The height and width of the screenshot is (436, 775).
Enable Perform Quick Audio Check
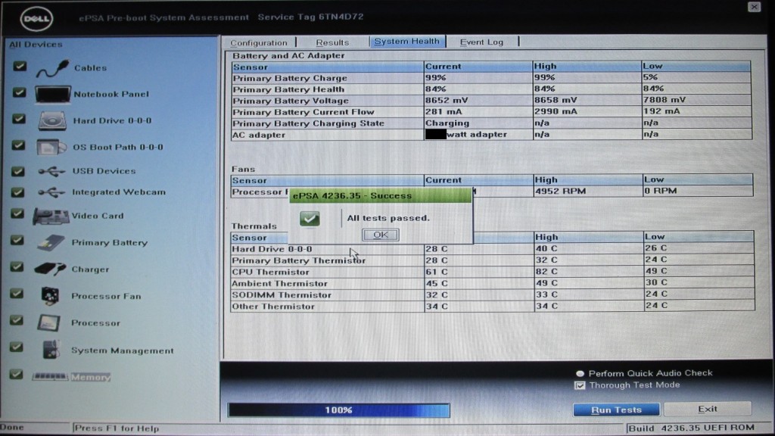coord(580,373)
